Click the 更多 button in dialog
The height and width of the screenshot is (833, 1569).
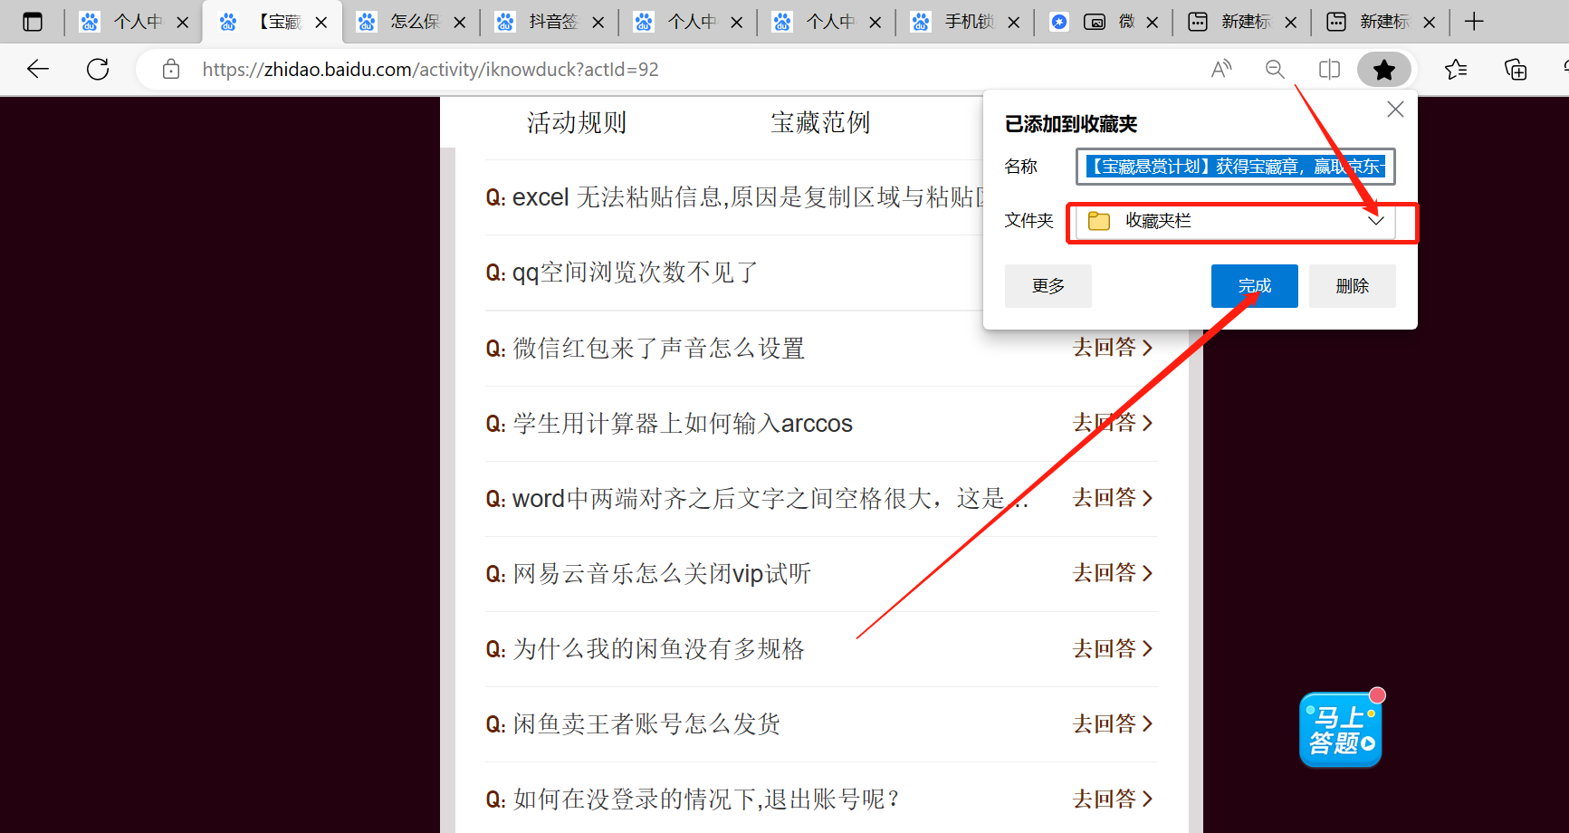click(x=1048, y=286)
